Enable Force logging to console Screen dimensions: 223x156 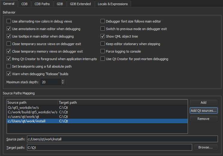pyautogui.click(x=103, y=51)
